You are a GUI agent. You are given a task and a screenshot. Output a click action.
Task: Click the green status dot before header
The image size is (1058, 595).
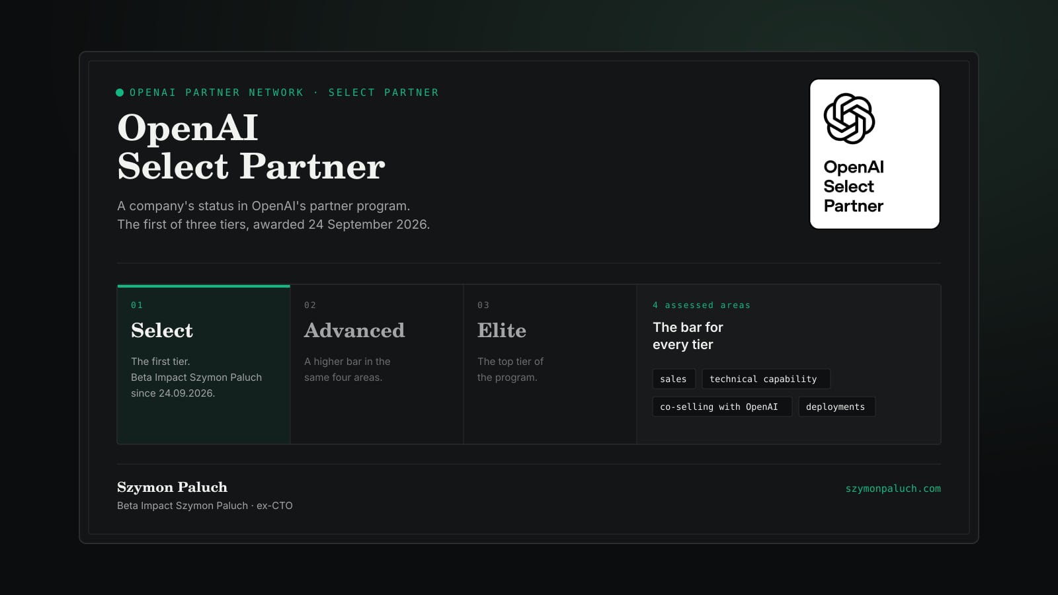click(120, 93)
